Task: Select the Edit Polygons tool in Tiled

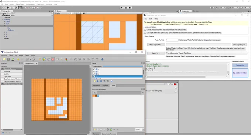Action: pyautogui.click(x=75, y=59)
